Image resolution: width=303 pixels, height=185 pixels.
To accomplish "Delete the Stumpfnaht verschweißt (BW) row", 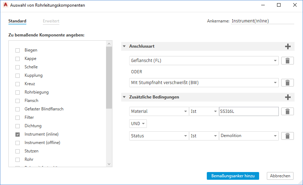I will point(288,83).
